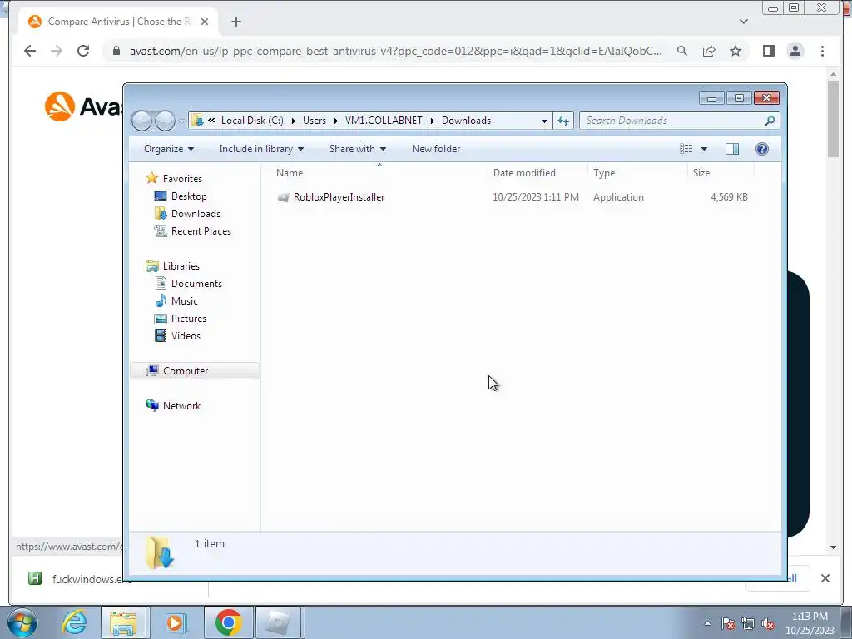Open the Include in library menu
852x639 pixels.
(x=261, y=149)
